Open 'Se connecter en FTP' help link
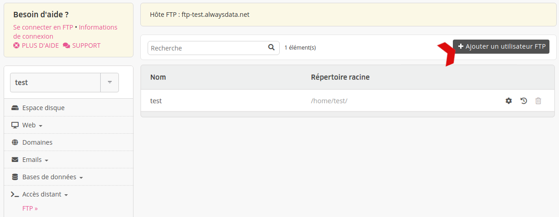 (x=43, y=27)
